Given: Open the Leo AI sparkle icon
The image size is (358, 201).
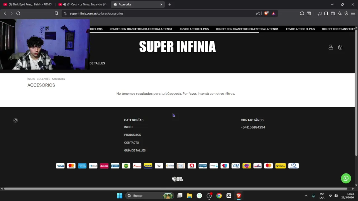Looking at the screenshot, I should click(340, 13).
